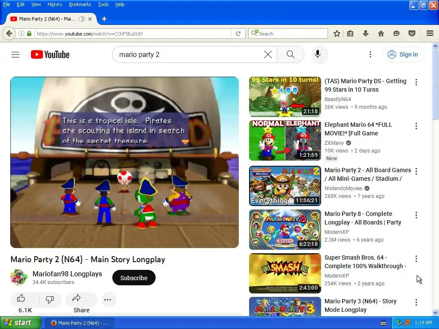Viewport: 439px width, 329px height.
Task: Open the YouTube hamburger guide menu
Action: click(15, 54)
